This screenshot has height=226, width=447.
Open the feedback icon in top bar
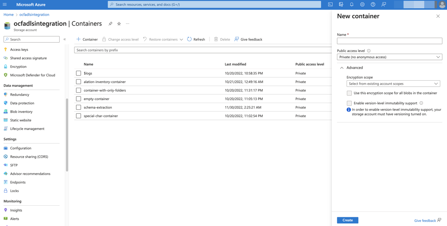click(384, 5)
